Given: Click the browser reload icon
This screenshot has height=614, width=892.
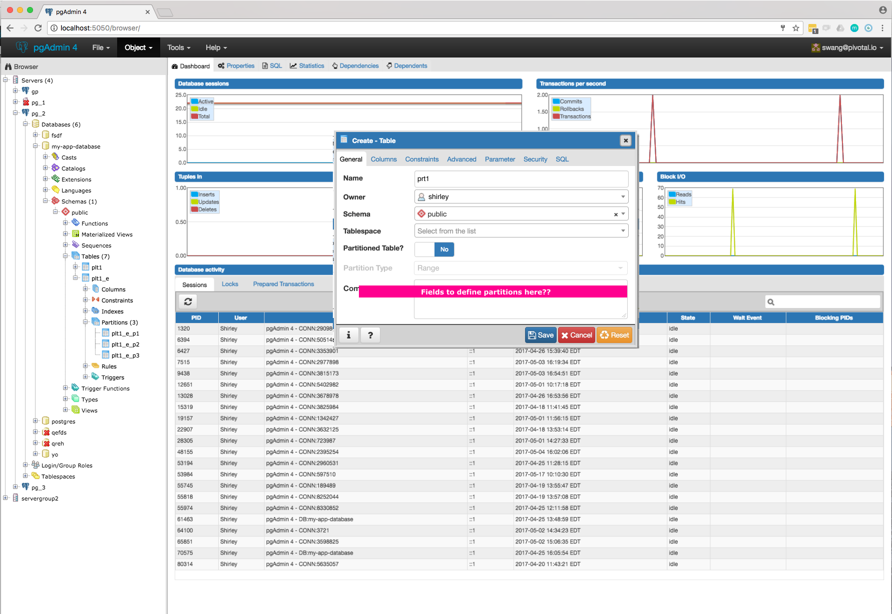Looking at the screenshot, I should coord(38,28).
